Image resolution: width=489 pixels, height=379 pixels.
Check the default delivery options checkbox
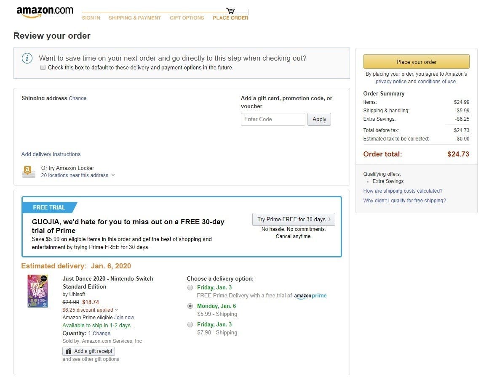(43, 67)
